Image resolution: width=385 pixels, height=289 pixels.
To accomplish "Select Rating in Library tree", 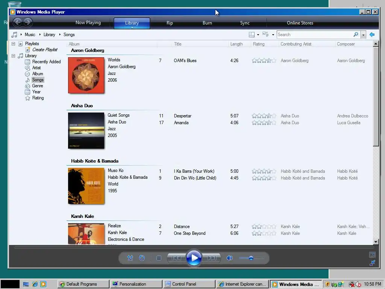I will click(x=38, y=98).
